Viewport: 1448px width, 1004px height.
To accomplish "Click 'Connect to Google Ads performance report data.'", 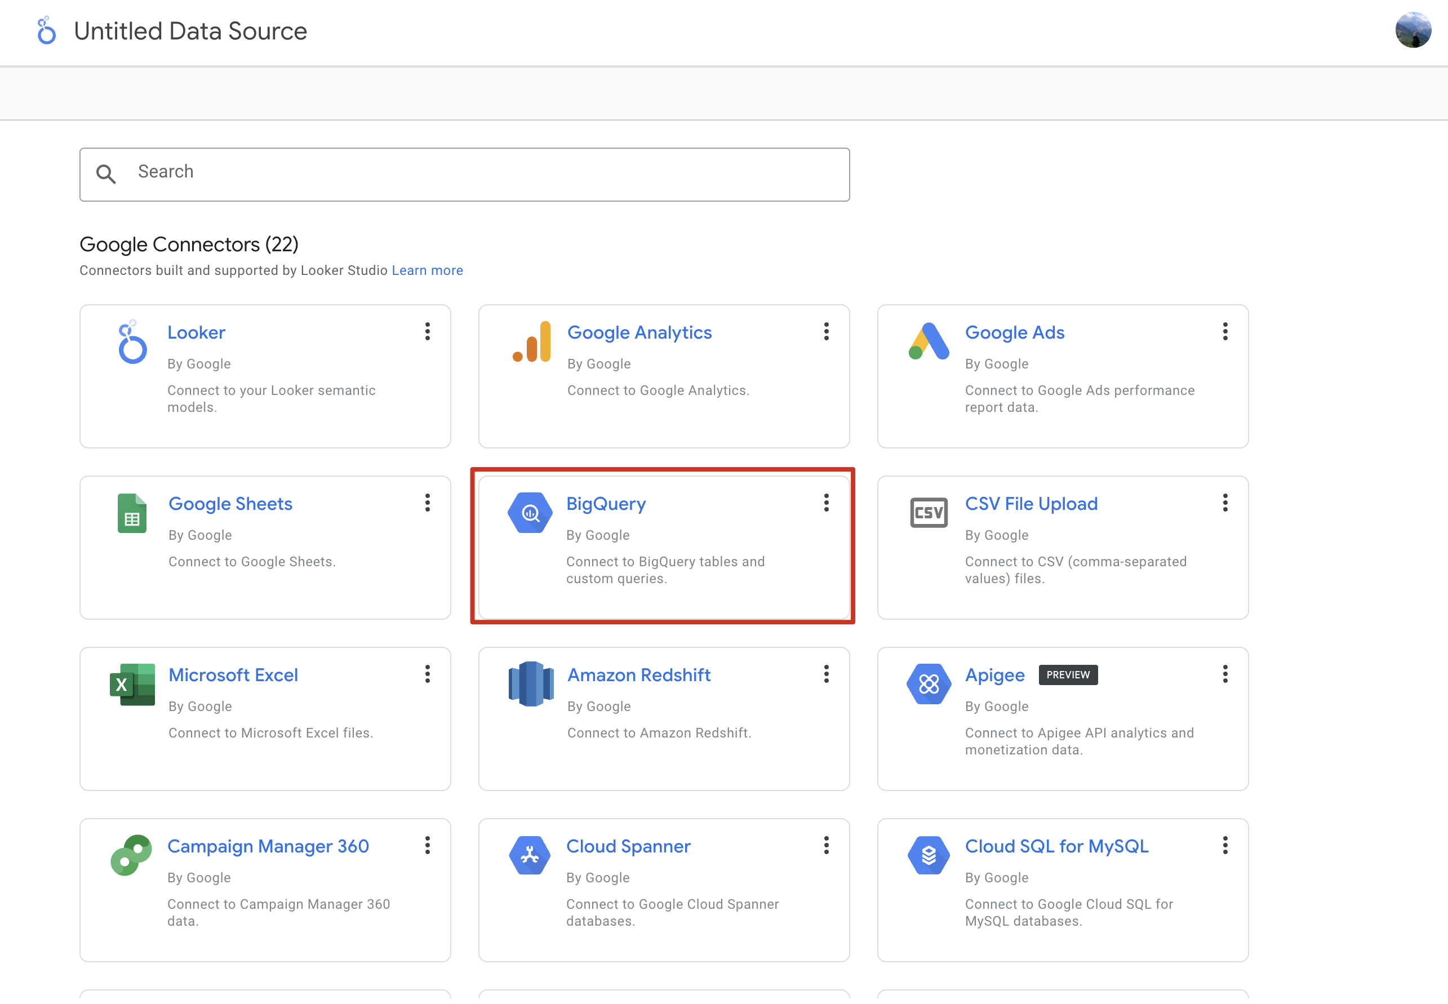I will [1080, 399].
